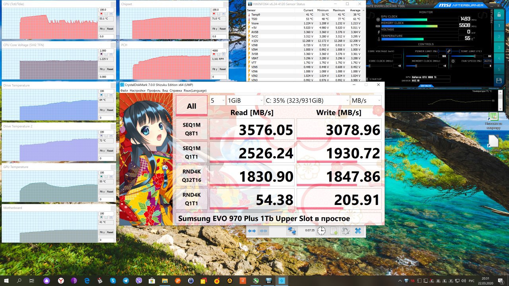The width and height of the screenshot is (509, 286).
Task: Open Microsoft Store from taskbar
Action: point(152,280)
